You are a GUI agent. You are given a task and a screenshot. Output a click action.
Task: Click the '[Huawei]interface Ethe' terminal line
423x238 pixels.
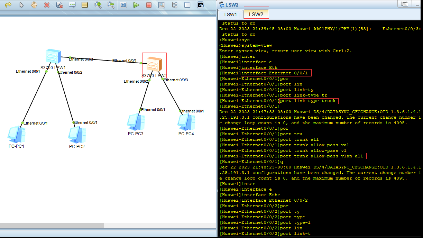250,195
